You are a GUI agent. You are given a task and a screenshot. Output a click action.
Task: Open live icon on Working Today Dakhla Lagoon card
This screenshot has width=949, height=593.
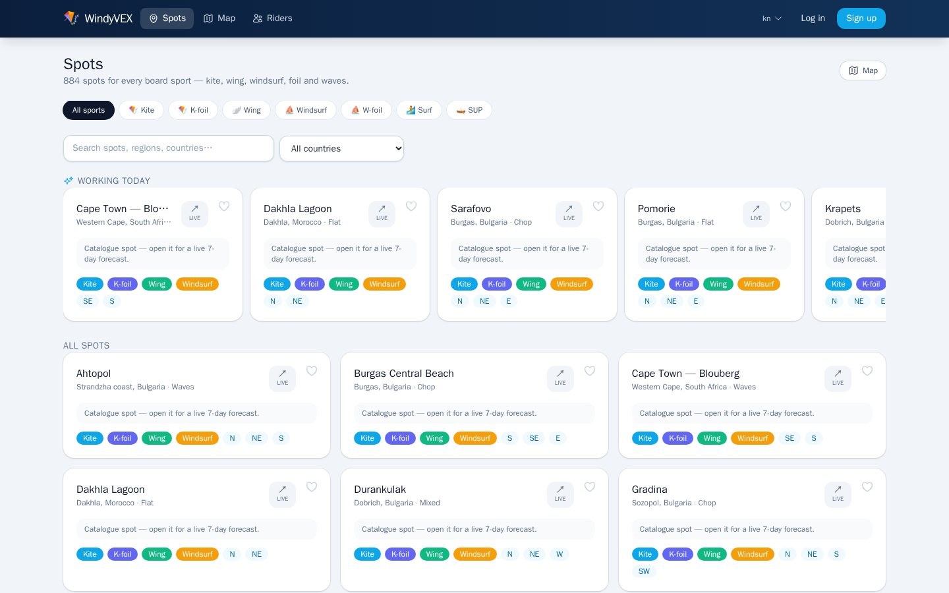click(x=382, y=213)
